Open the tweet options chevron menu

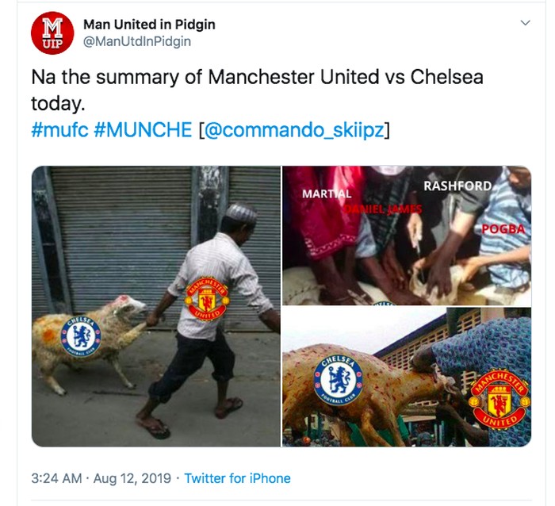525,23
